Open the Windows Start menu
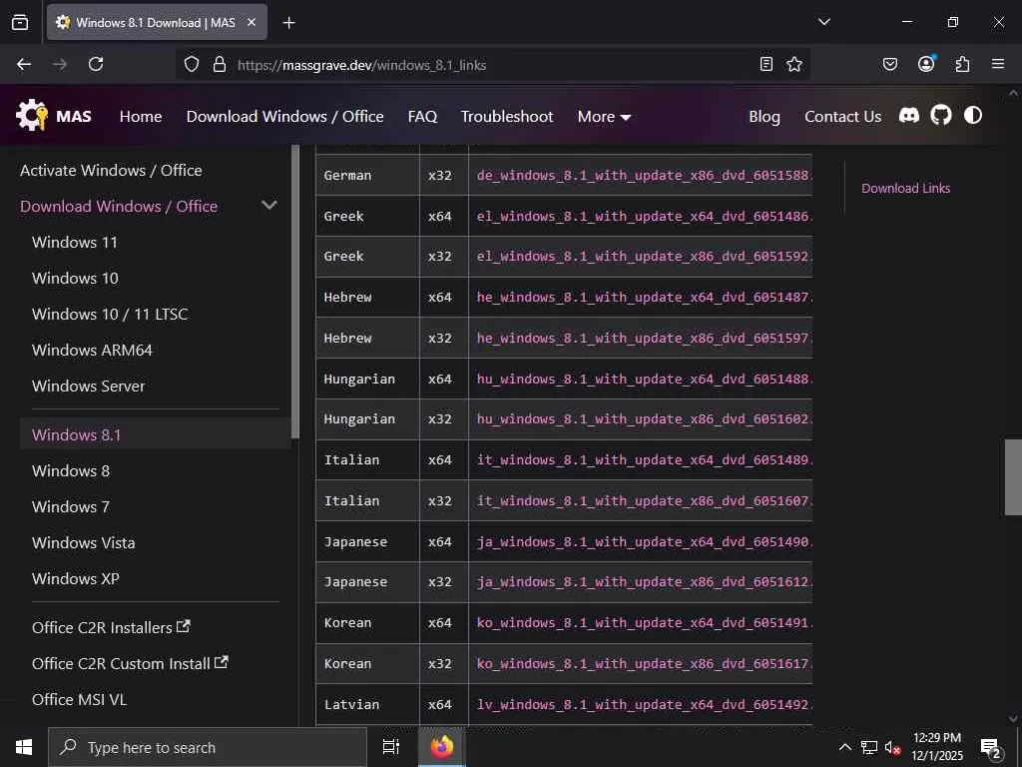The image size is (1022, 767). click(x=24, y=747)
